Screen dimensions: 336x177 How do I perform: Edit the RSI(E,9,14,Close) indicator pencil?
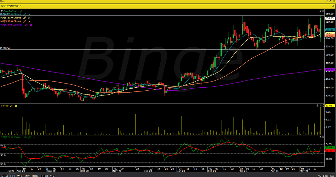pos(29,137)
